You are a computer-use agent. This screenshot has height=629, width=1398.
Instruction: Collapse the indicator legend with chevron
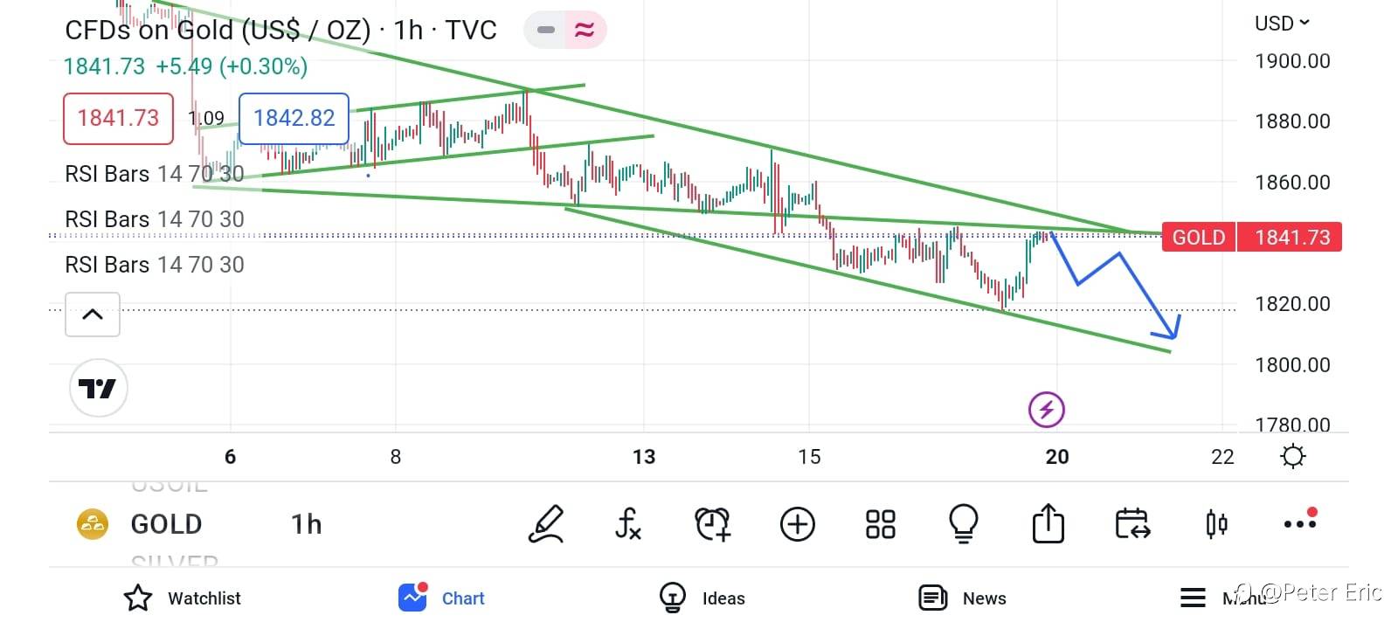pyautogui.click(x=93, y=314)
